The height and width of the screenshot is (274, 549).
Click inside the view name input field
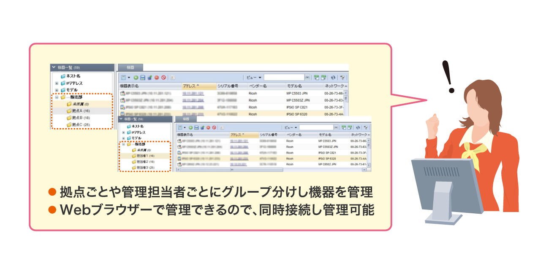coord(284,78)
